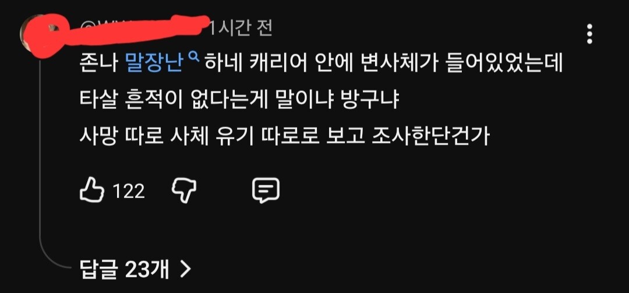The image size is (629, 293).
Task: Tap the reply speech bubble icon
Action: tap(266, 190)
